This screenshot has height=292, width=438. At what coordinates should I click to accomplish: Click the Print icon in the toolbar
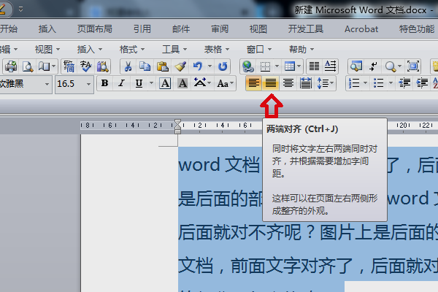pos(11,66)
